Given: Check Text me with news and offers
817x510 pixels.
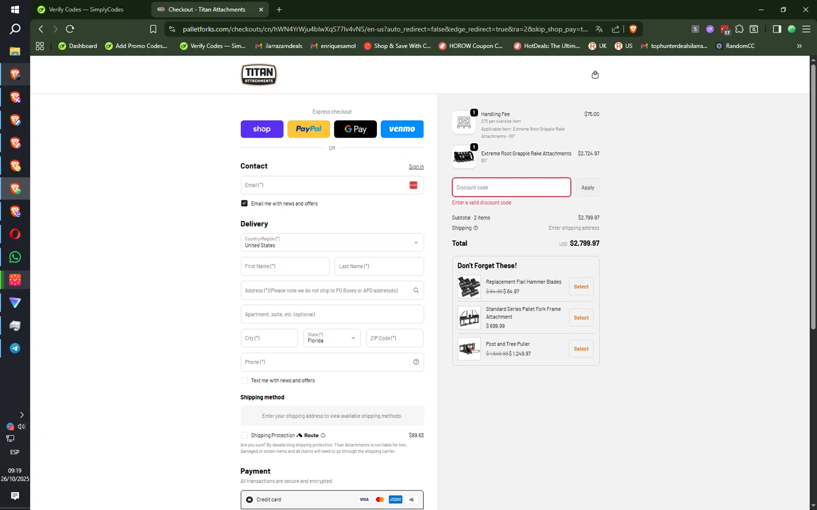Looking at the screenshot, I should point(244,380).
